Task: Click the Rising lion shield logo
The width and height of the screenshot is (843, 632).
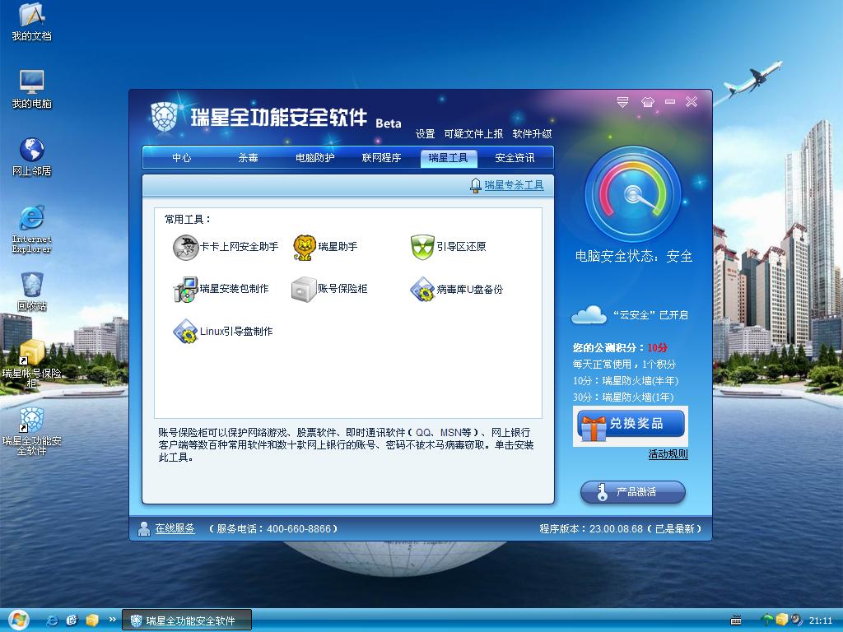Action: tap(164, 117)
